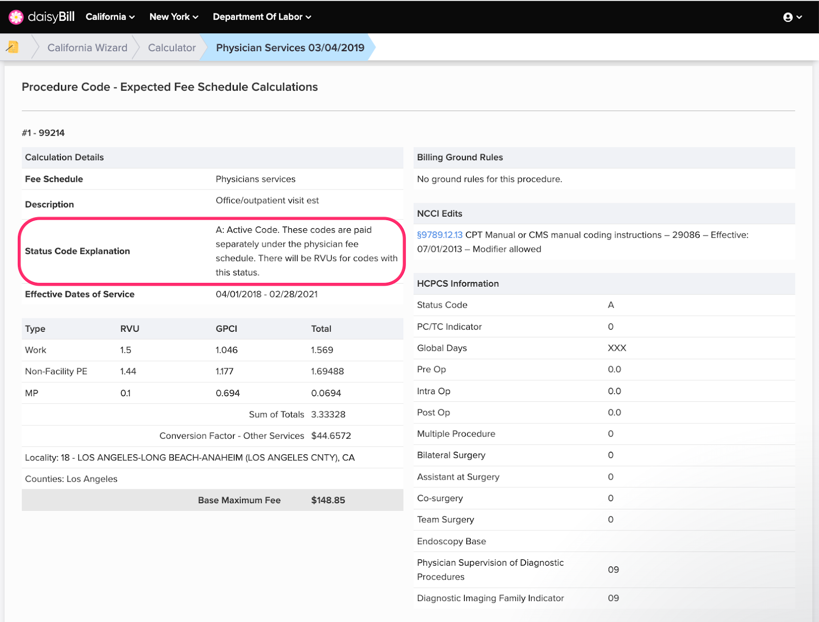
Task: Click the Status Code Explanation label
Action: click(x=77, y=251)
